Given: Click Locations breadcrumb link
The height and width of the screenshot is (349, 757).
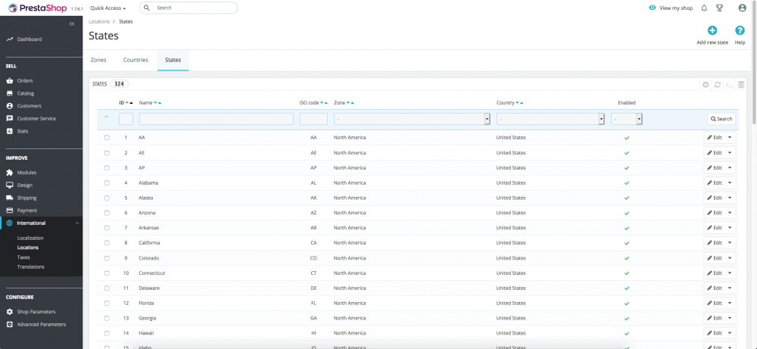Looking at the screenshot, I should [x=99, y=22].
